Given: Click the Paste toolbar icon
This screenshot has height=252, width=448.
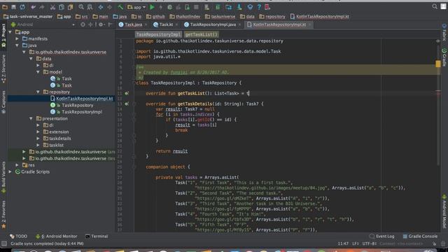Looking at the screenshot, I should tap(70, 7).
